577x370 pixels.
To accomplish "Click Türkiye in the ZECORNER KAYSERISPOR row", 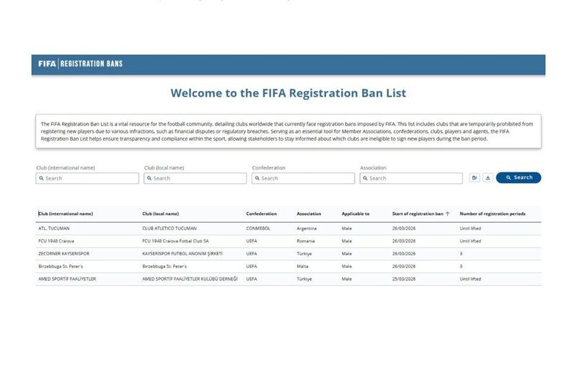I will pos(304,254).
